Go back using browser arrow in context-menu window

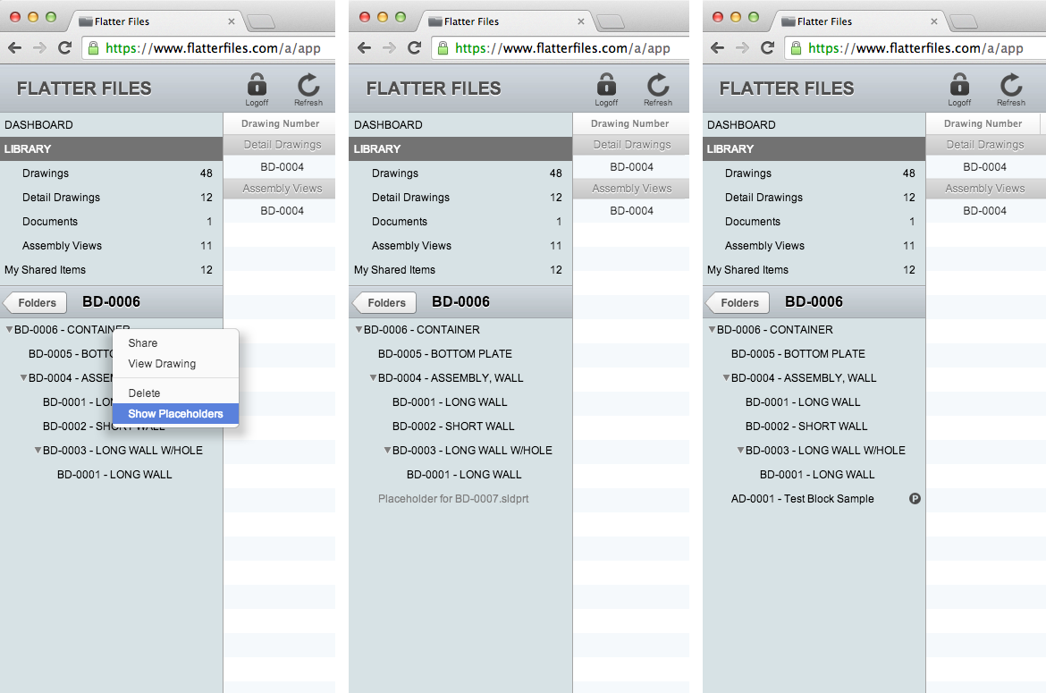coord(14,48)
